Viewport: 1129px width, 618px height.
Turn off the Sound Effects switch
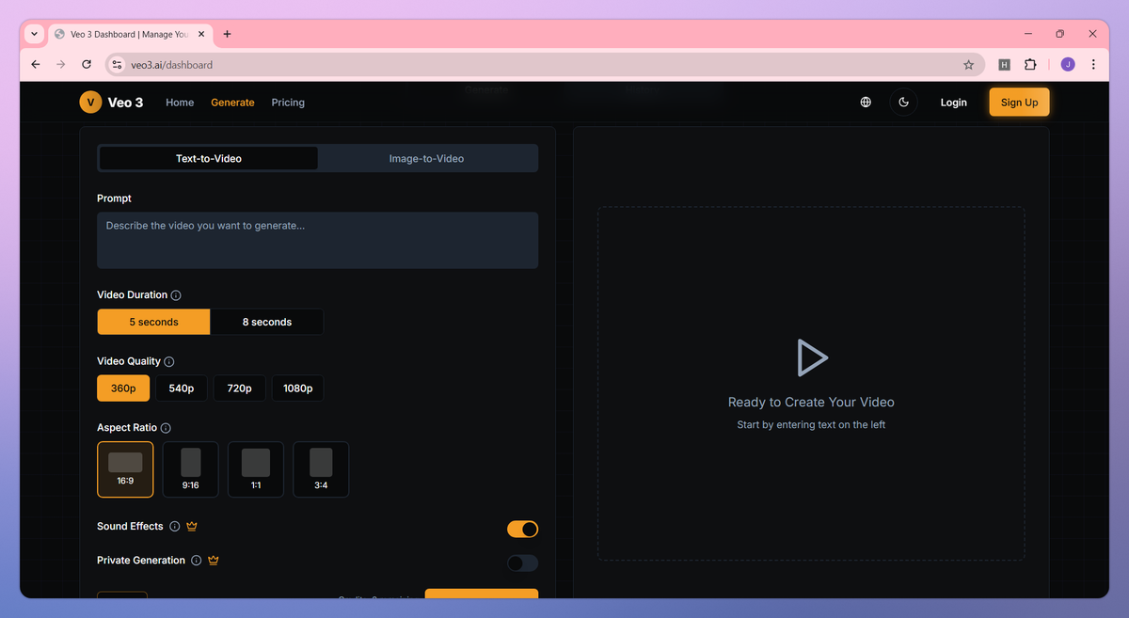(x=523, y=530)
